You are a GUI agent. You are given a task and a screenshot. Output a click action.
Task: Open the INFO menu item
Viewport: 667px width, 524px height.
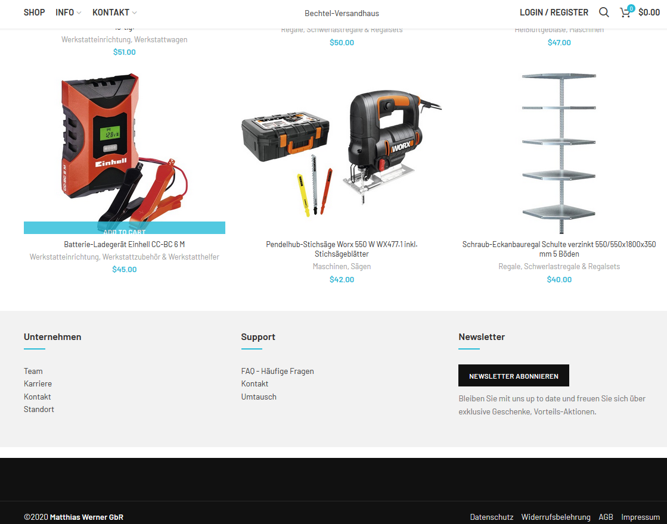point(64,13)
